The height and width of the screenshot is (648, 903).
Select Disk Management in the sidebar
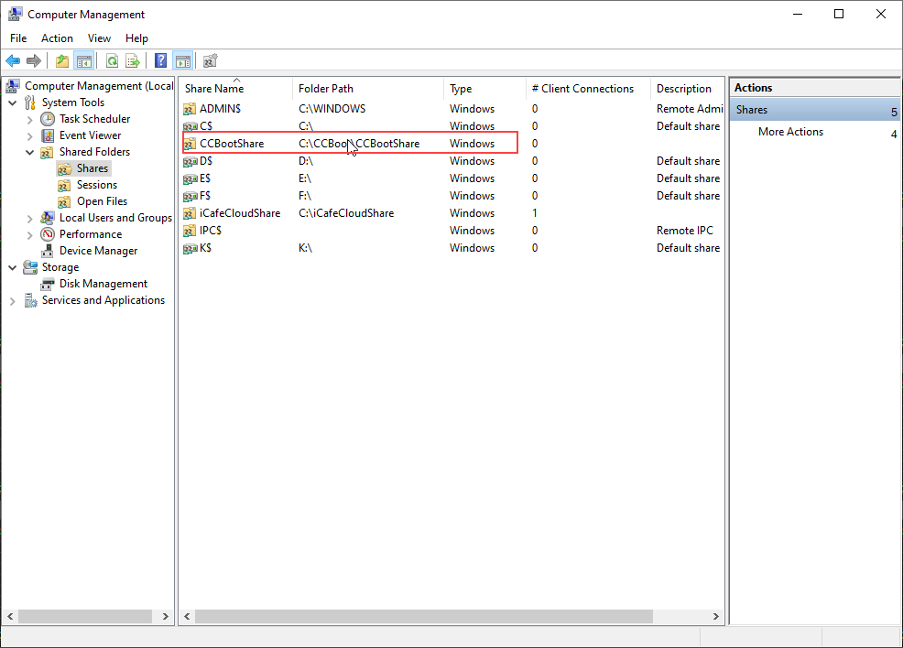(101, 284)
